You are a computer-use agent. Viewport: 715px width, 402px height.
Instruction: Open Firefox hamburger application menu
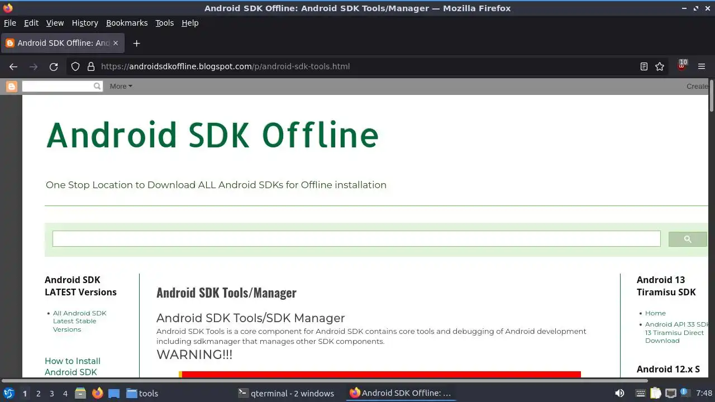(702, 66)
